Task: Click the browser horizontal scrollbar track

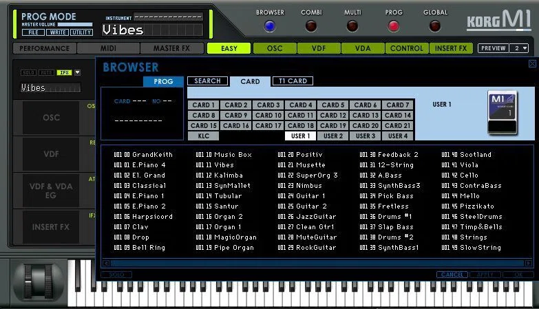Action: 317,264
